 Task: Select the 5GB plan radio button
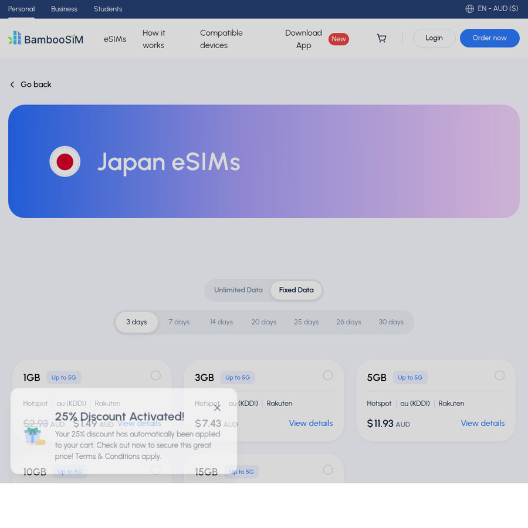499,375
